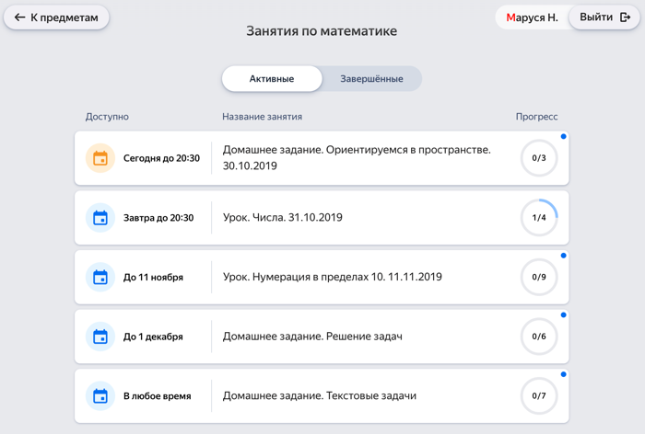Click calendar icon next to До 11 ноября

(100, 277)
